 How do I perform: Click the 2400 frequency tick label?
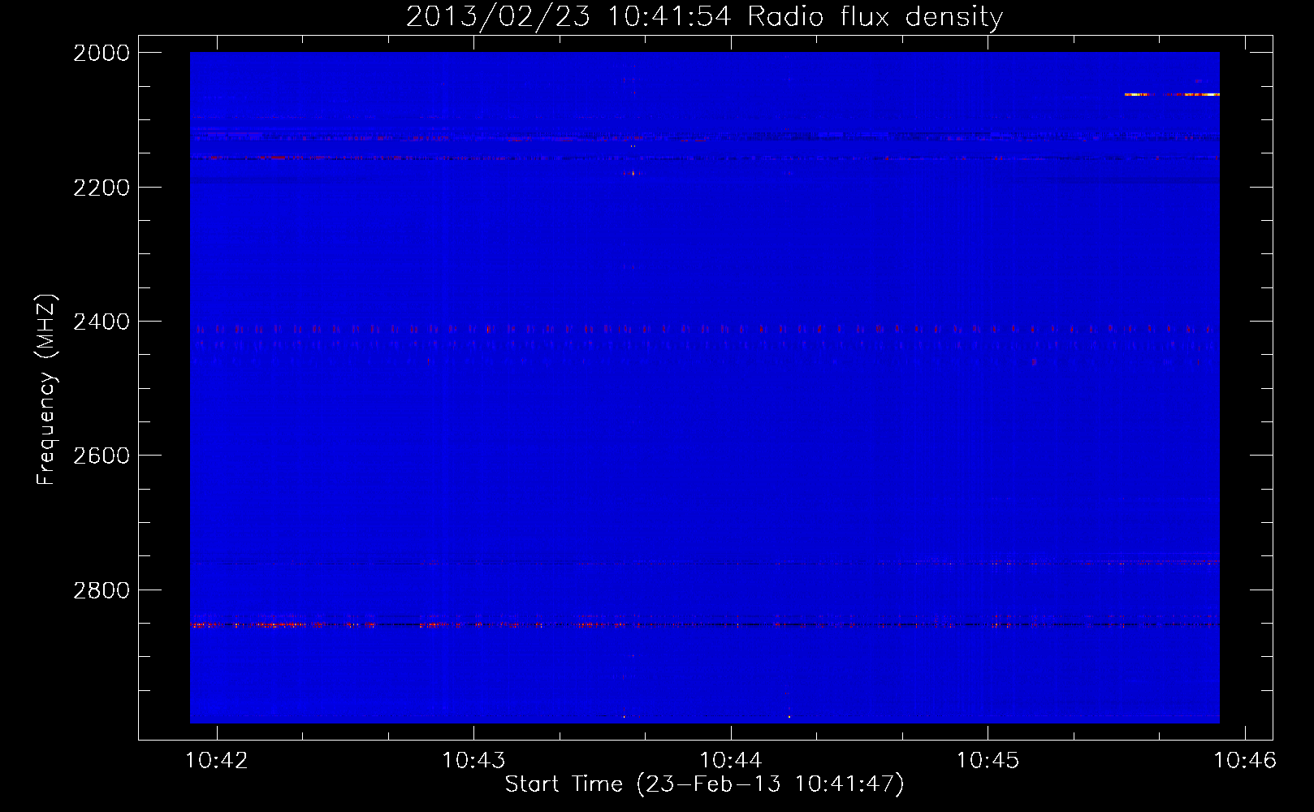click(x=102, y=322)
